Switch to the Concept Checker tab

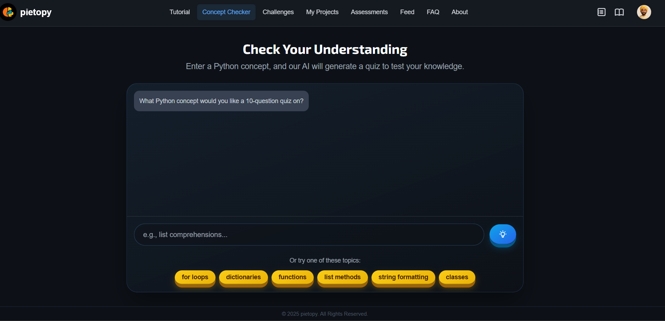click(x=226, y=12)
